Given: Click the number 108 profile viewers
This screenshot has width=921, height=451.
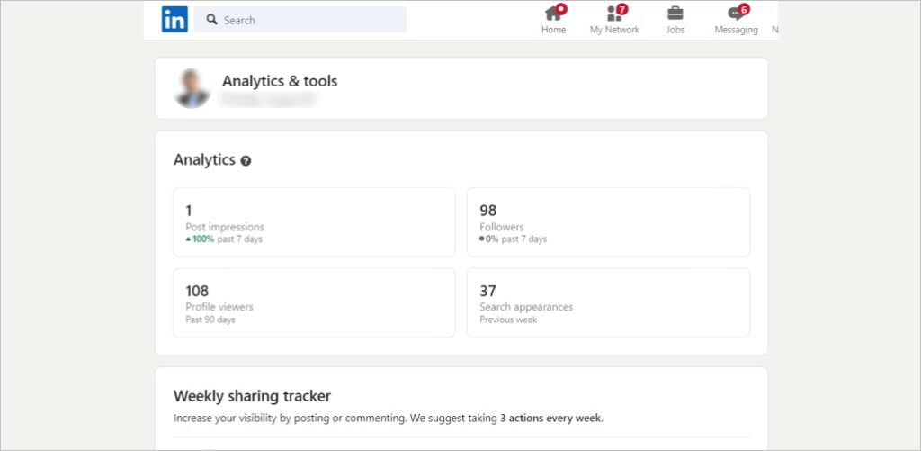Looking at the screenshot, I should point(197,291).
